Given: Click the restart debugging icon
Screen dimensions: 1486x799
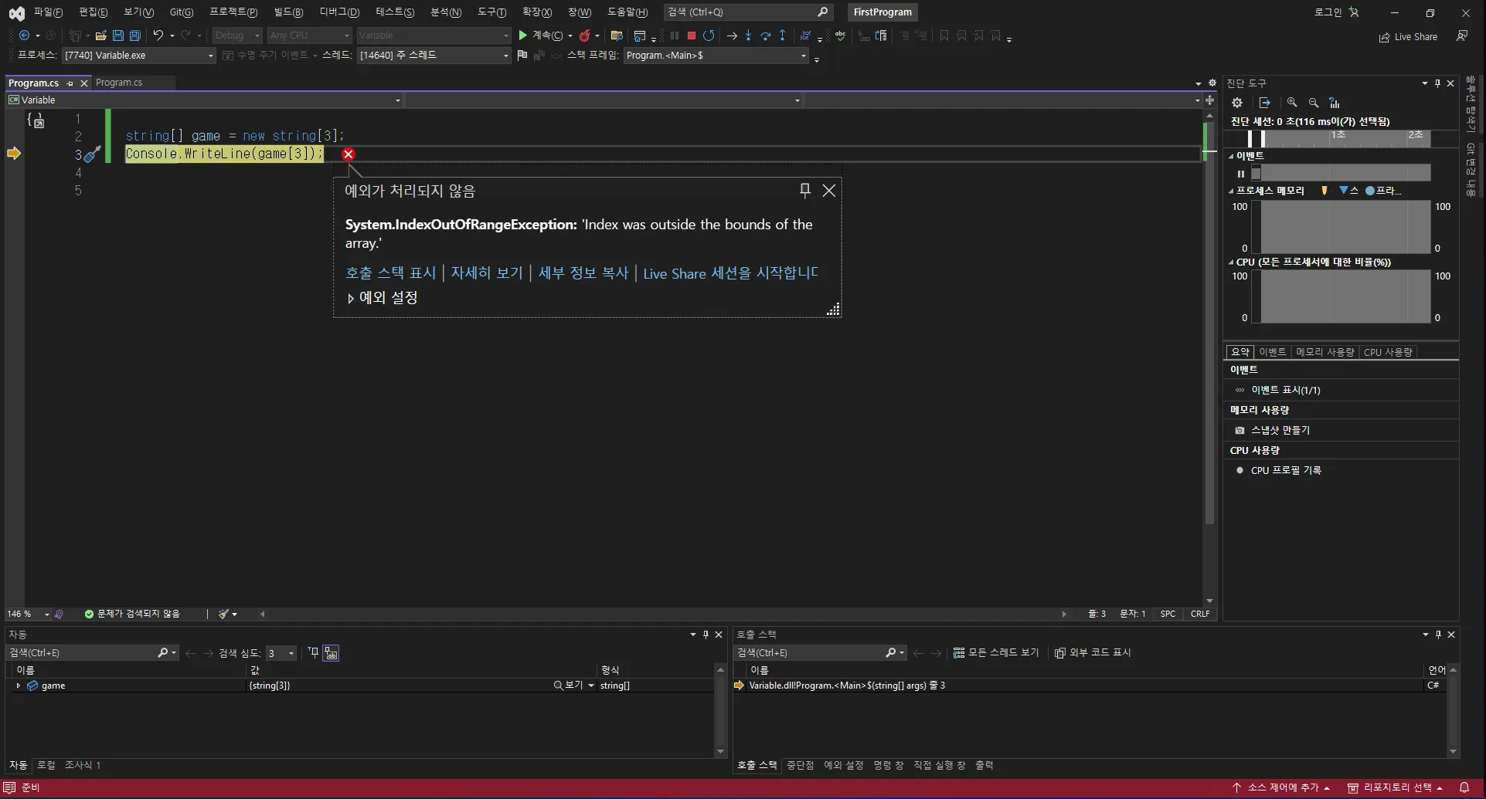Looking at the screenshot, I should [709, 36].
